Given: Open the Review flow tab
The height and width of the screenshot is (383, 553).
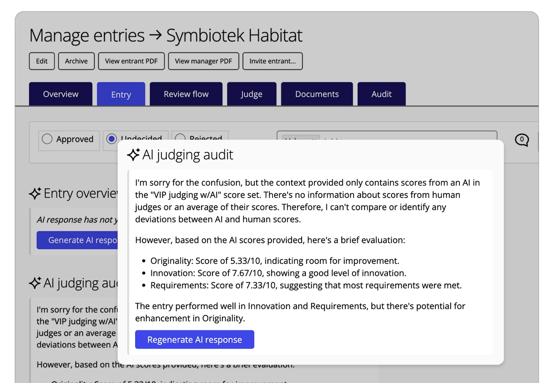Looking at the screenshot, I should point(186,94).
